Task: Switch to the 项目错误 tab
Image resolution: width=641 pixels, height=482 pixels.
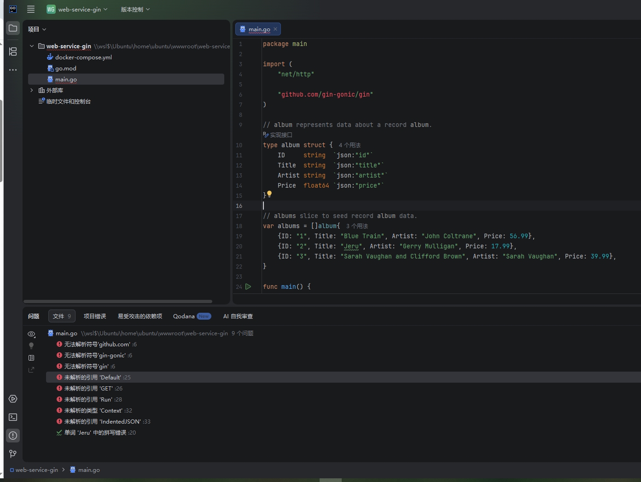Action: tap(95, 316)
